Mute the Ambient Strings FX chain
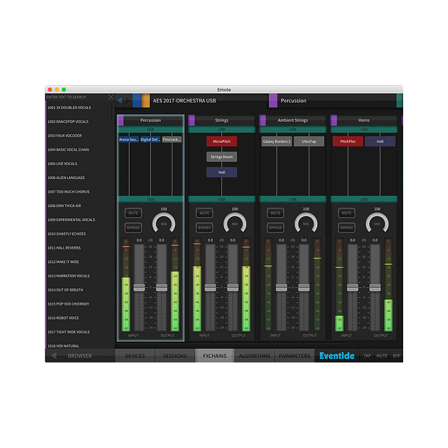This screenshot has width=448, height=448. pyautogui.click(x=275, y=213)
